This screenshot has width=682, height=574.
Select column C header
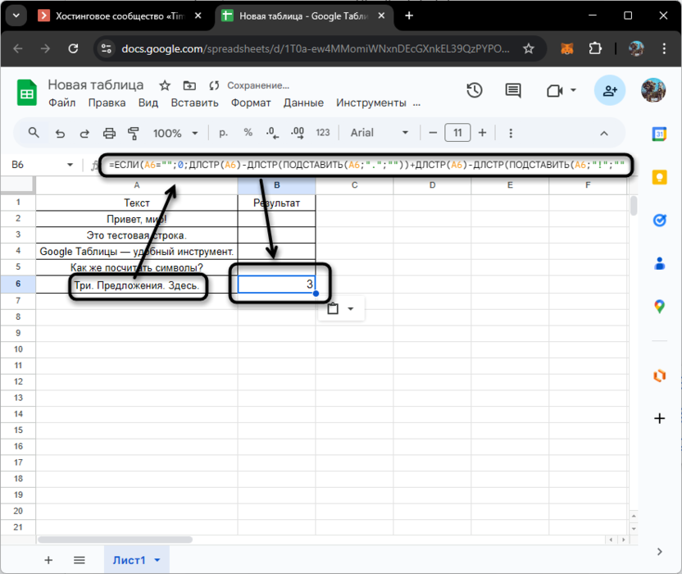coord(354,185)
